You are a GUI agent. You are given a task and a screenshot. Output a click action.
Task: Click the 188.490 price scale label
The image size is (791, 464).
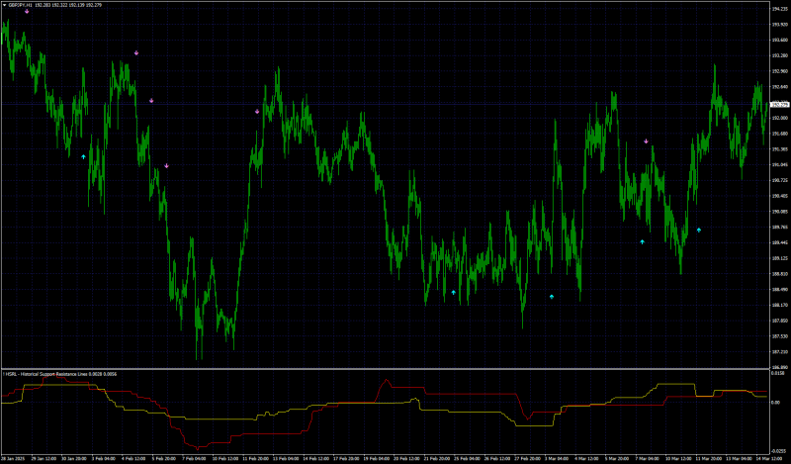click(x=779, y=289)
